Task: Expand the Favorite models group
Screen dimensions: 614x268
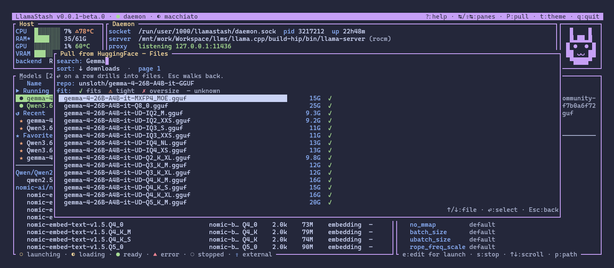Action: click(34, 135)
